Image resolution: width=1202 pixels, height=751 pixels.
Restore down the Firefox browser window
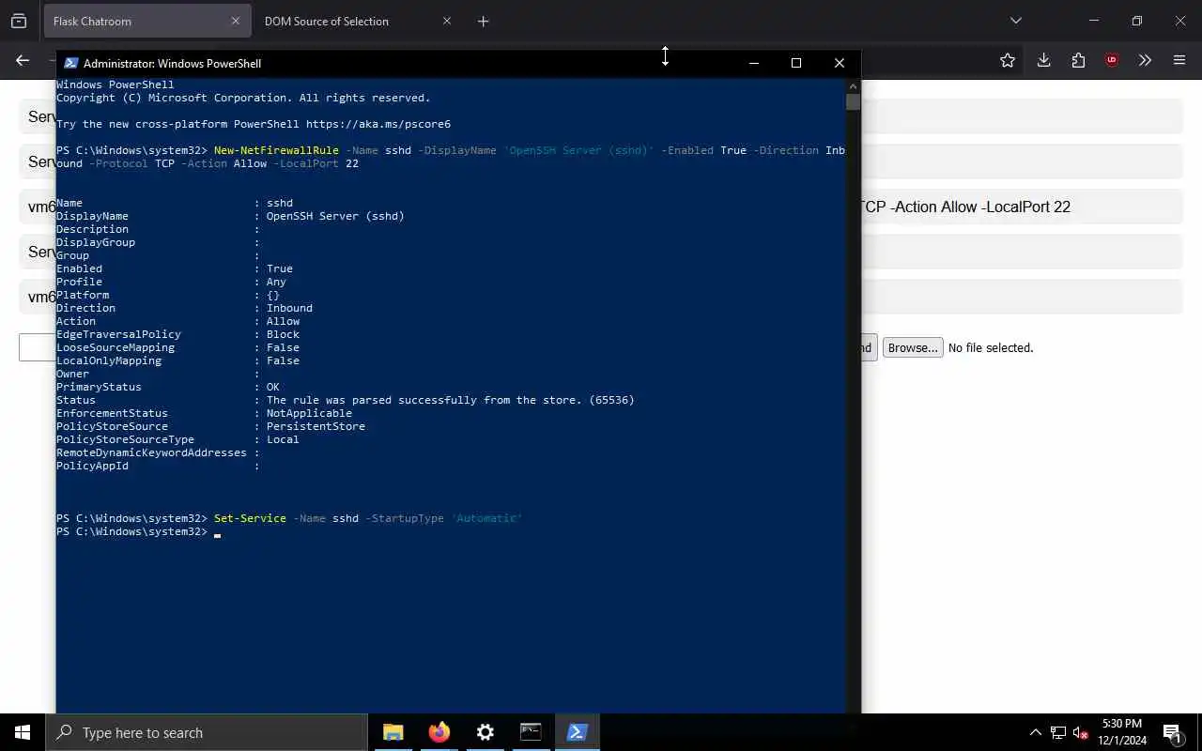[x=1136, y=21]
